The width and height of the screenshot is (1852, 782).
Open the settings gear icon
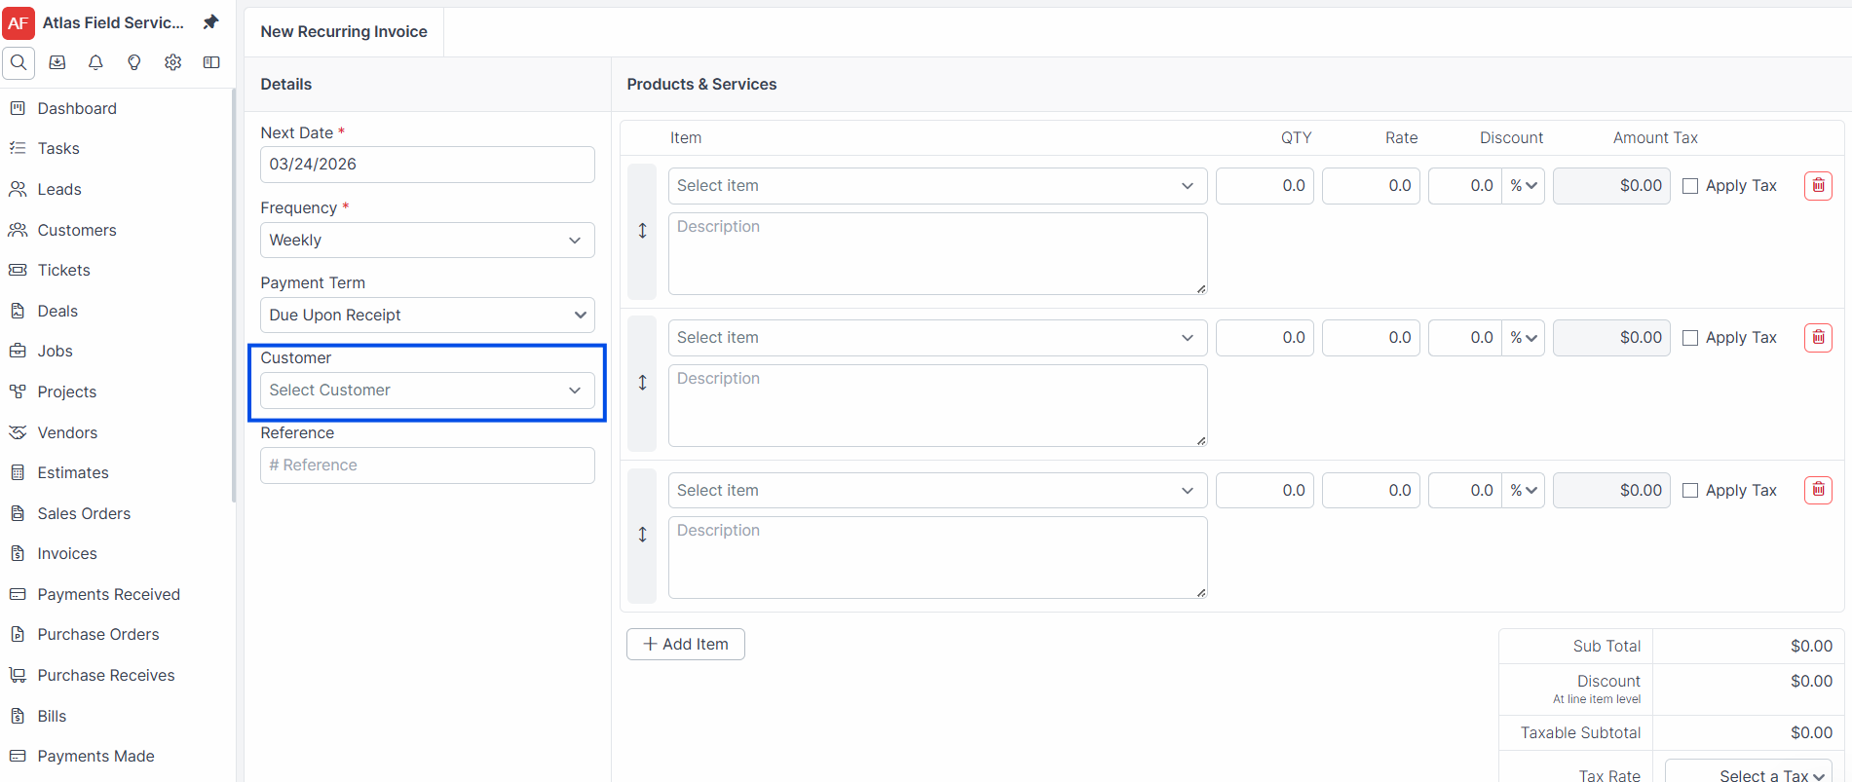point(172,62)
